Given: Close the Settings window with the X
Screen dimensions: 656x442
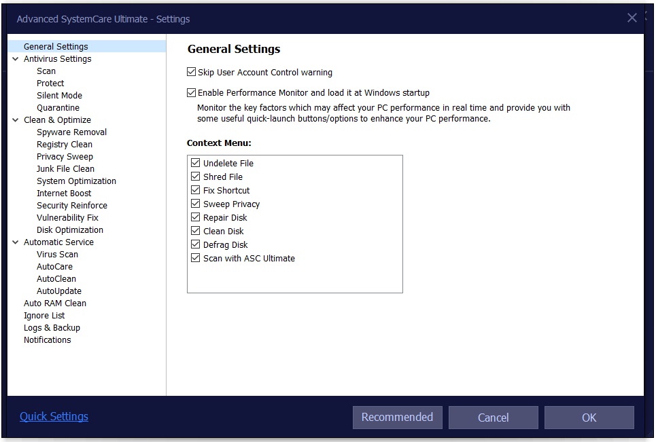Looking at the screenshot, I should (632, 18).
